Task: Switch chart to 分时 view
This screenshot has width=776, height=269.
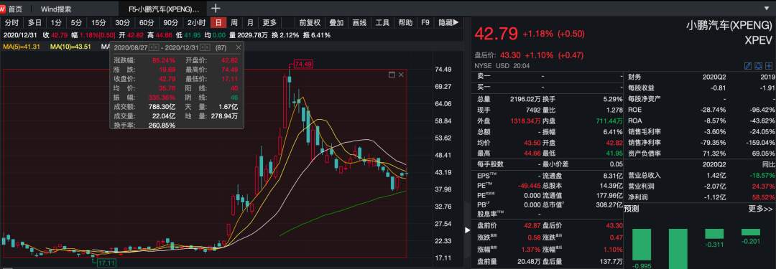Action: pos(11,23)
